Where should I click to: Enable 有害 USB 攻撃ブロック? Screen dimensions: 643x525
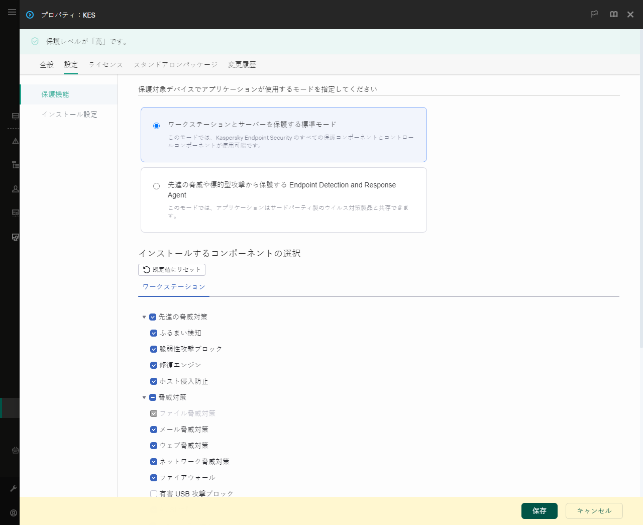[x=154, y=494]
